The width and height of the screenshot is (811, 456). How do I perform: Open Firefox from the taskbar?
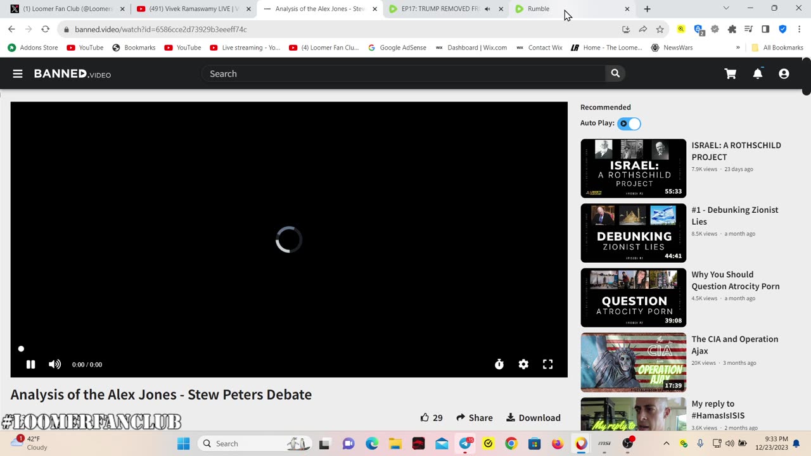coord(558,443)
